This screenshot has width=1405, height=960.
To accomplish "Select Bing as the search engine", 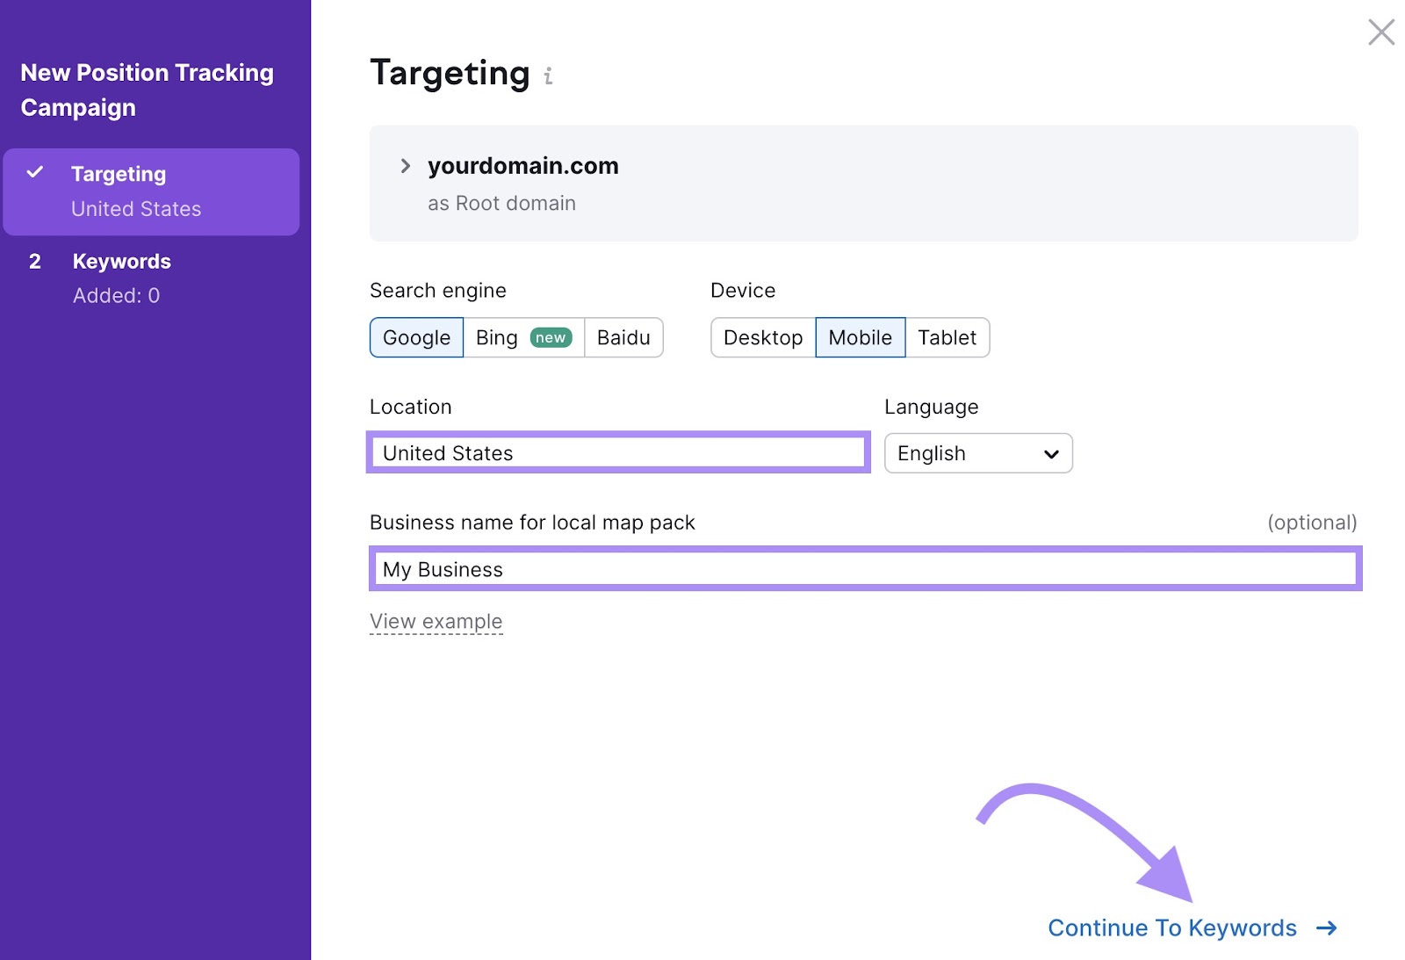I will pos(496,337).
